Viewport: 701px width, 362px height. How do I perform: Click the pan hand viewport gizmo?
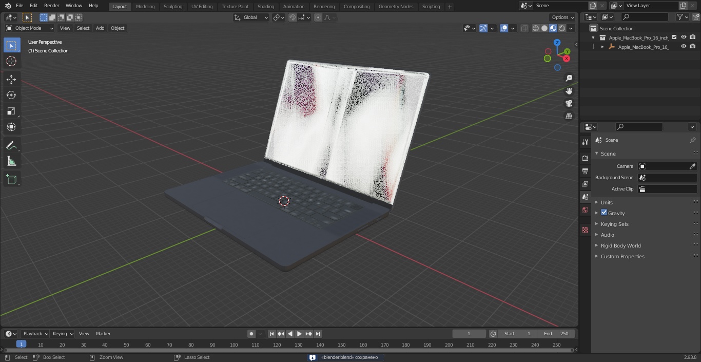pyautogui.click(x=569, y=91)
